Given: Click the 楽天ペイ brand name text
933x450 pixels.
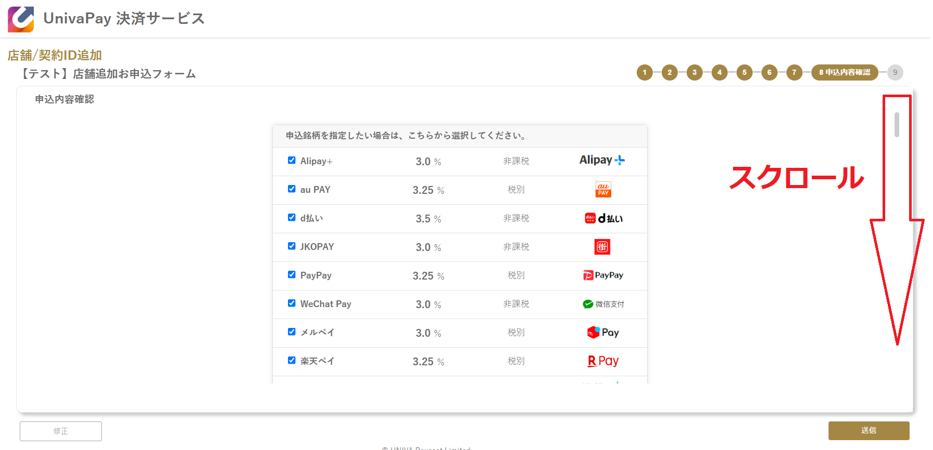Looking at the screenshot, I should point(318,361).
